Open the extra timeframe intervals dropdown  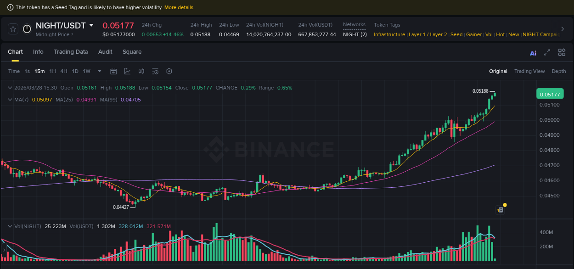(99, 71)
